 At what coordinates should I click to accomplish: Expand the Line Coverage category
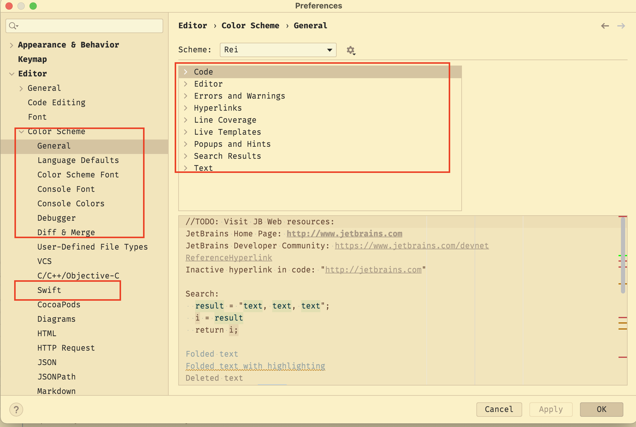click(186, 120)
